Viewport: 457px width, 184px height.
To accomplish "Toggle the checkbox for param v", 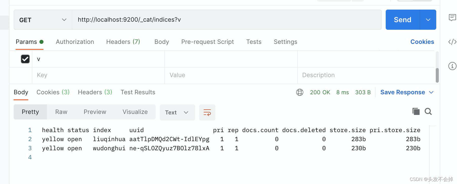I will tap(25, 59).
